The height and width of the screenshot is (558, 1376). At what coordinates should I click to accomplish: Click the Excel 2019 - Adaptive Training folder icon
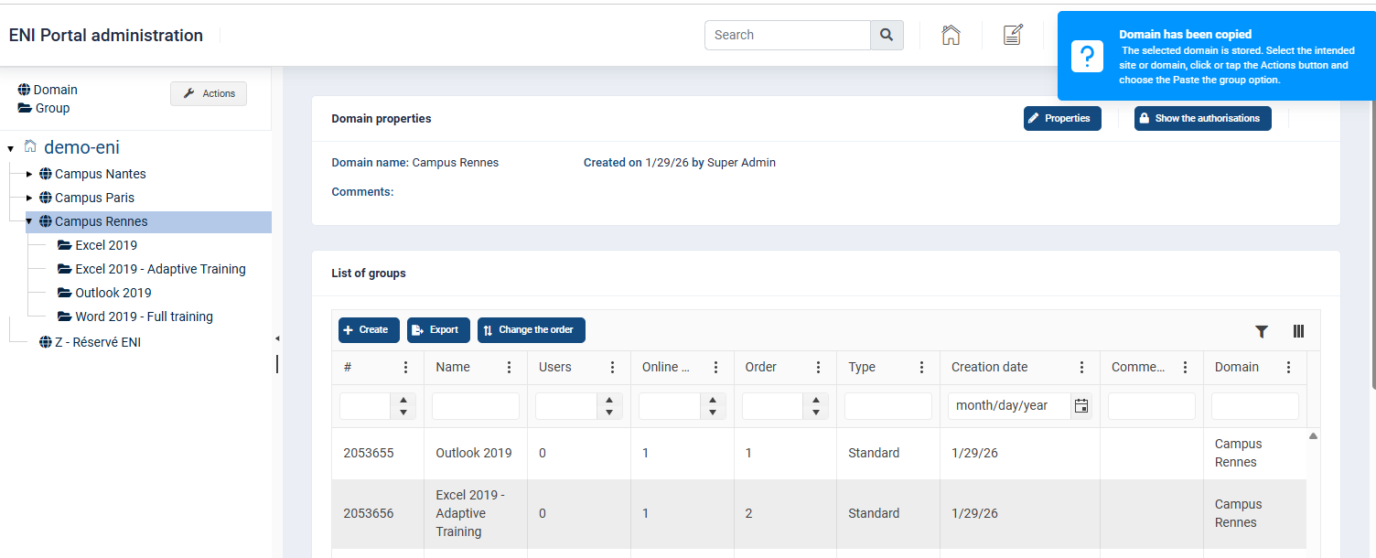pyautogui.click(x=64, y=269)
